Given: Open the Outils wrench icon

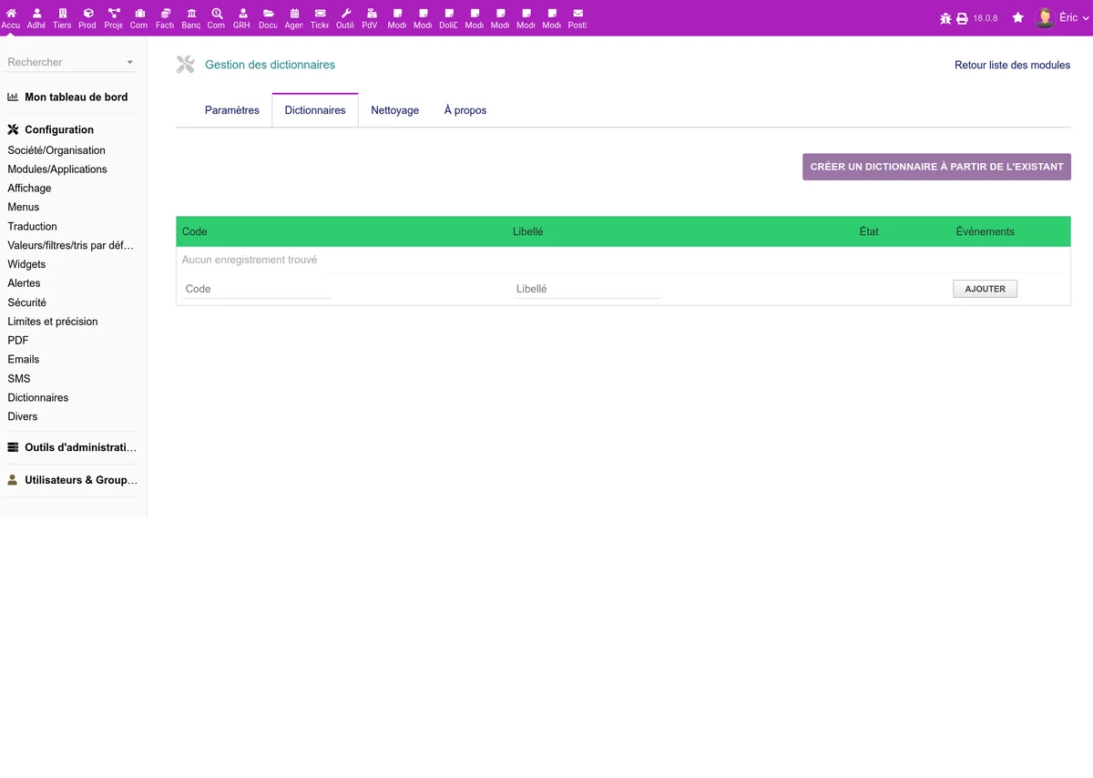Looking at the screenshot, I should click(x=345, y=15).
